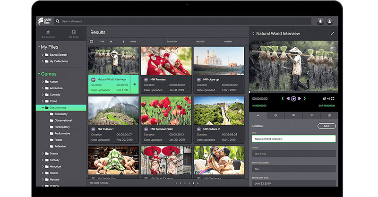Toggle the select-all checkbox in Results header
This screenshot has width=378, height=197.
point(91,42)
